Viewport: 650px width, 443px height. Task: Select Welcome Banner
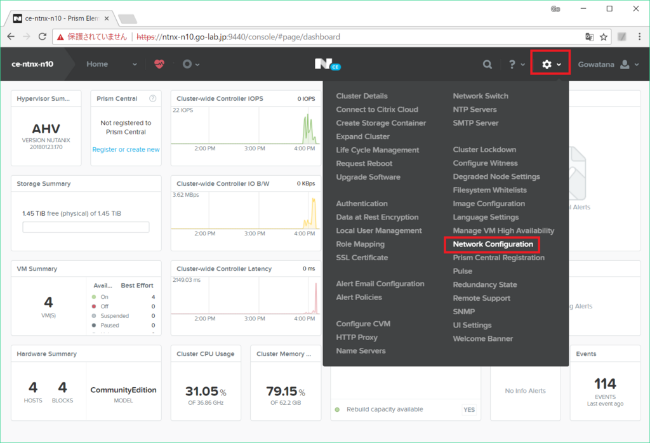click(x=482, y=338)
